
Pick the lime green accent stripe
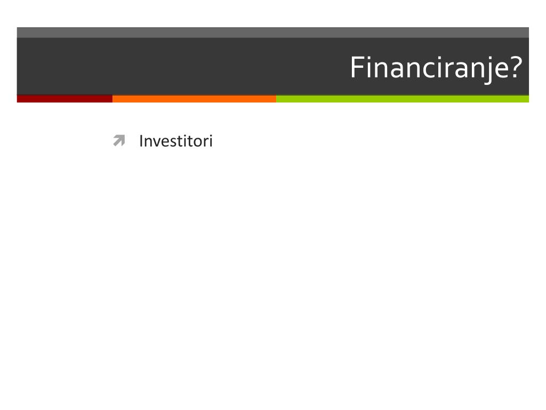(403, 99)
